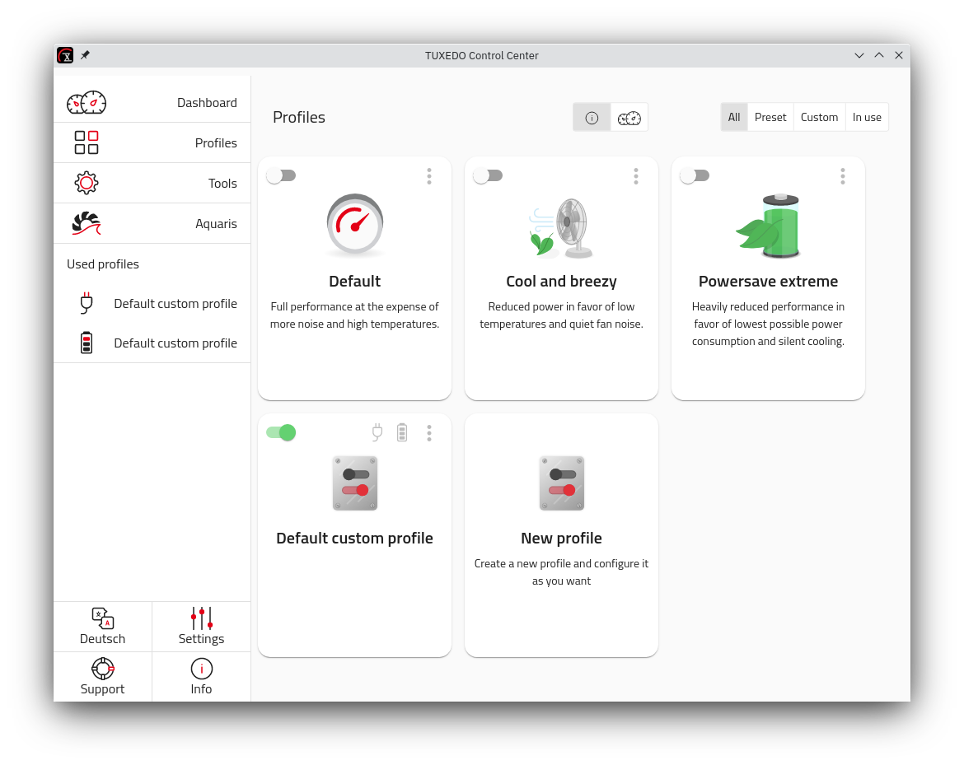Image resolution: width=964 pixels, height=765 pixels.
Task: Show the profile description view (info icon)
Action: coord(592,118)
